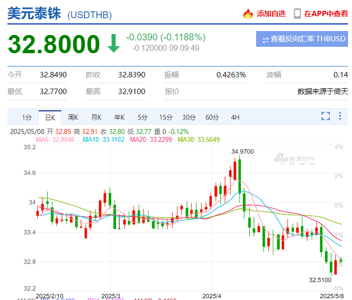
Task: Click the 今开 value 32.8490
Action: pyautogui.click(x=53, y=75)
